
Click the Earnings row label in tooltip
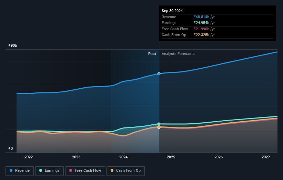coord(169,23)
